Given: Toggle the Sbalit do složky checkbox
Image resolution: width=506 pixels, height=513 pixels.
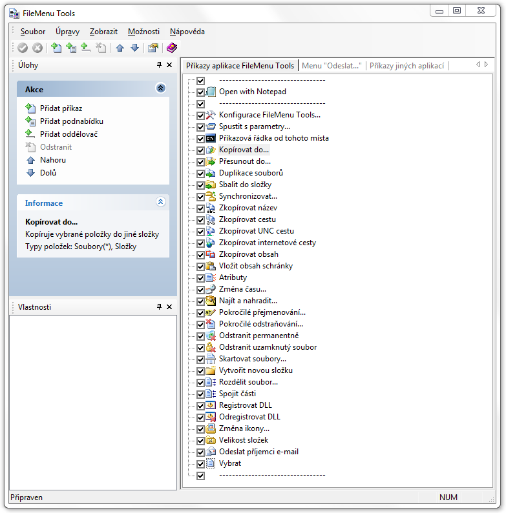Looking at the screenshot, I should click(x=200, y=185).
